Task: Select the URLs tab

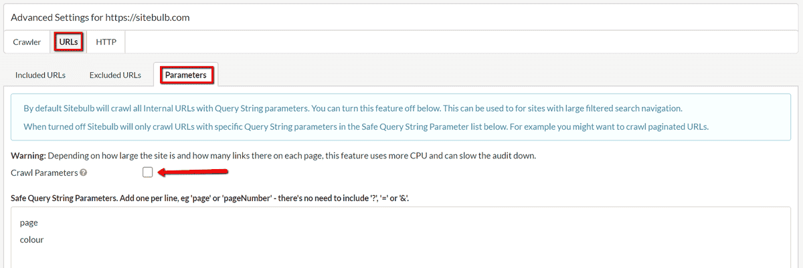Action: coord(68,42)
